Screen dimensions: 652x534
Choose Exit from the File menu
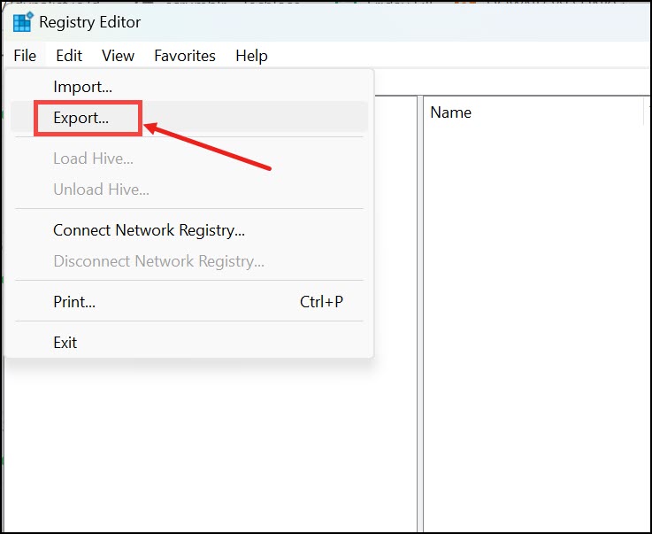(189, 343)
